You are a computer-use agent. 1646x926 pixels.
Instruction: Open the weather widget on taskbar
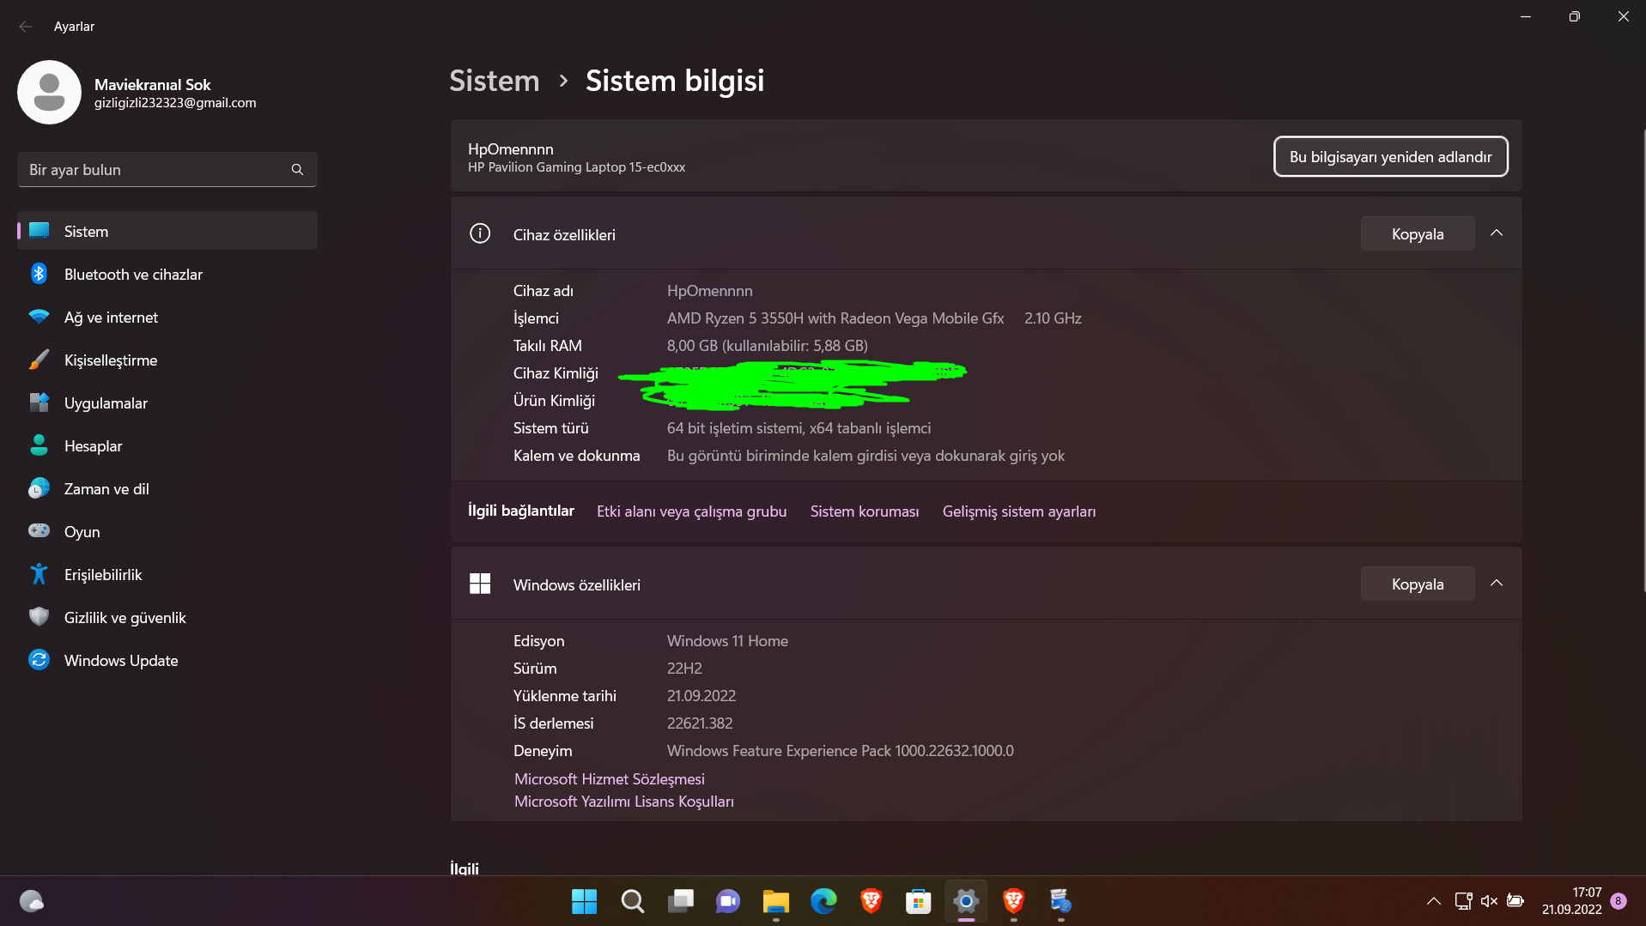click(x=32, y=901)
